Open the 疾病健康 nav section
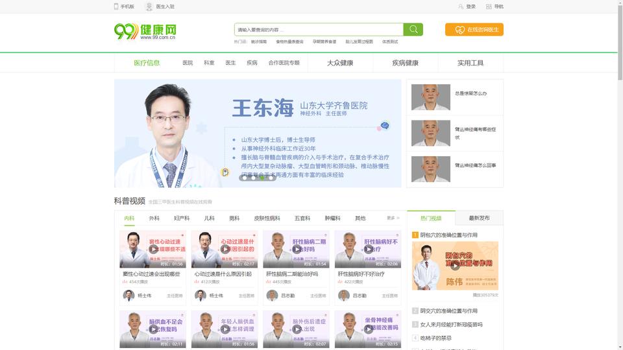This screenshot has height=350, width=623. [x=405, y=63]
